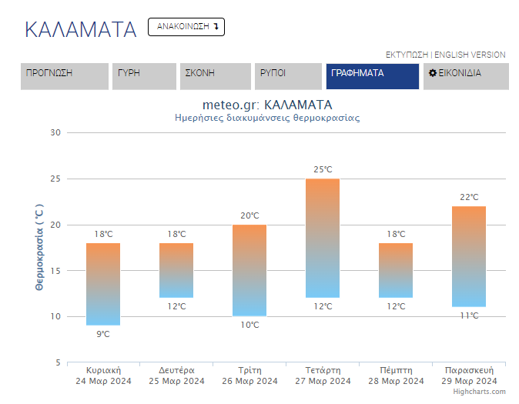519x404 pixels.
Task: Click the Θερμοκρασία (°C) axis title
Action: (x=39, y=247)
